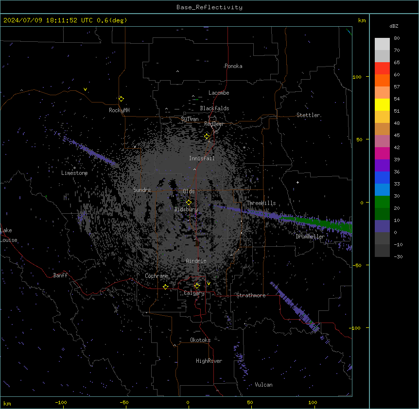Select the yellow station marker right of the Cochrane label
Screen dimensions: 419x409
coord(165,287)
